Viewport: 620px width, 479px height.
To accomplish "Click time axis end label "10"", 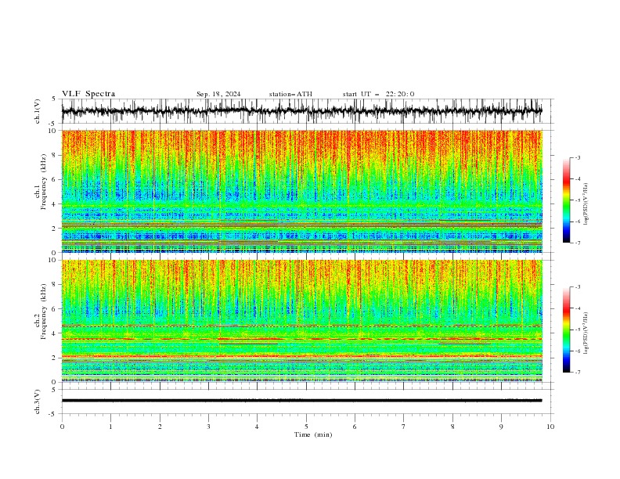I will pyautogui.click(x=550, y=427).
